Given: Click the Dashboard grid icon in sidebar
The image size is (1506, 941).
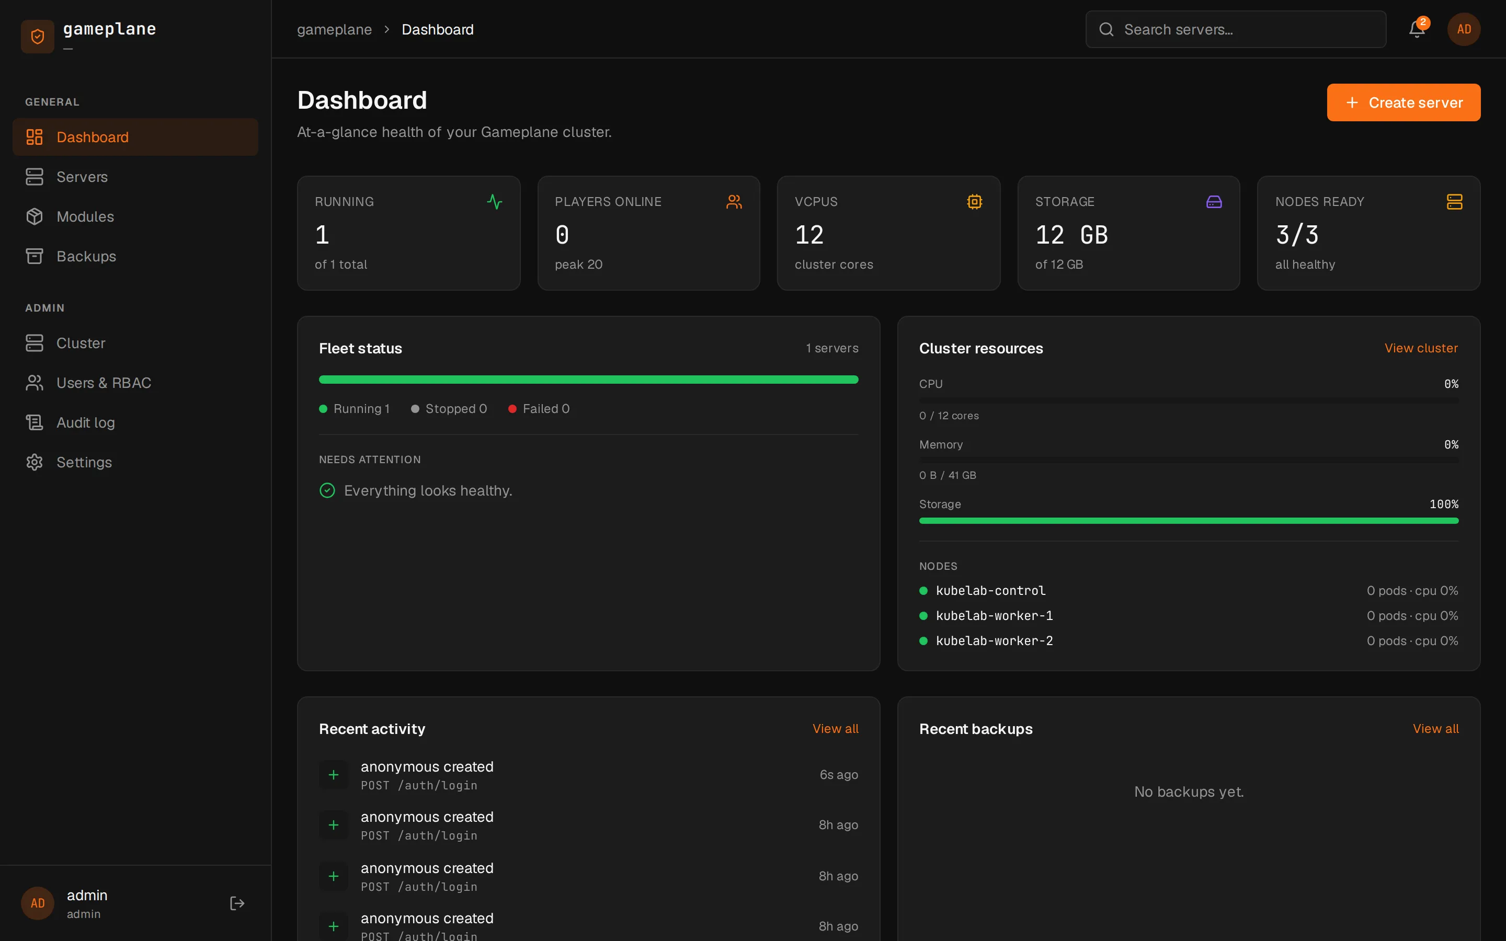Looking at the screenshot, I should [x=34, y=137].
